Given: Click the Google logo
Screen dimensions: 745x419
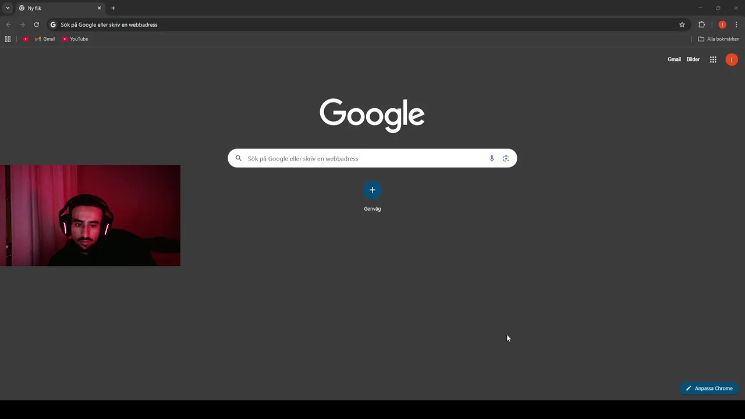Looking at the screenshot, I should (x=372, y=115).
